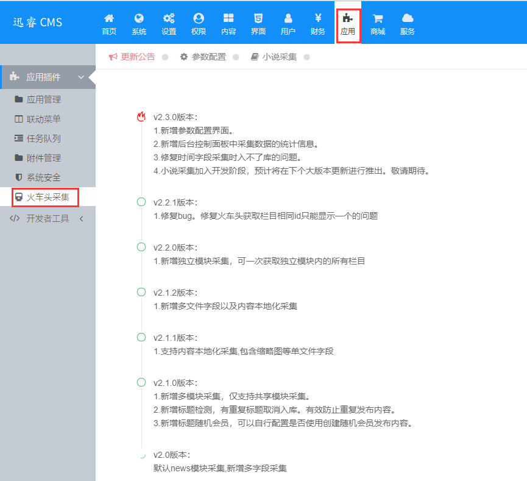
Task: Click the 迅睿 CMS logo
Action: coord(38,23)
